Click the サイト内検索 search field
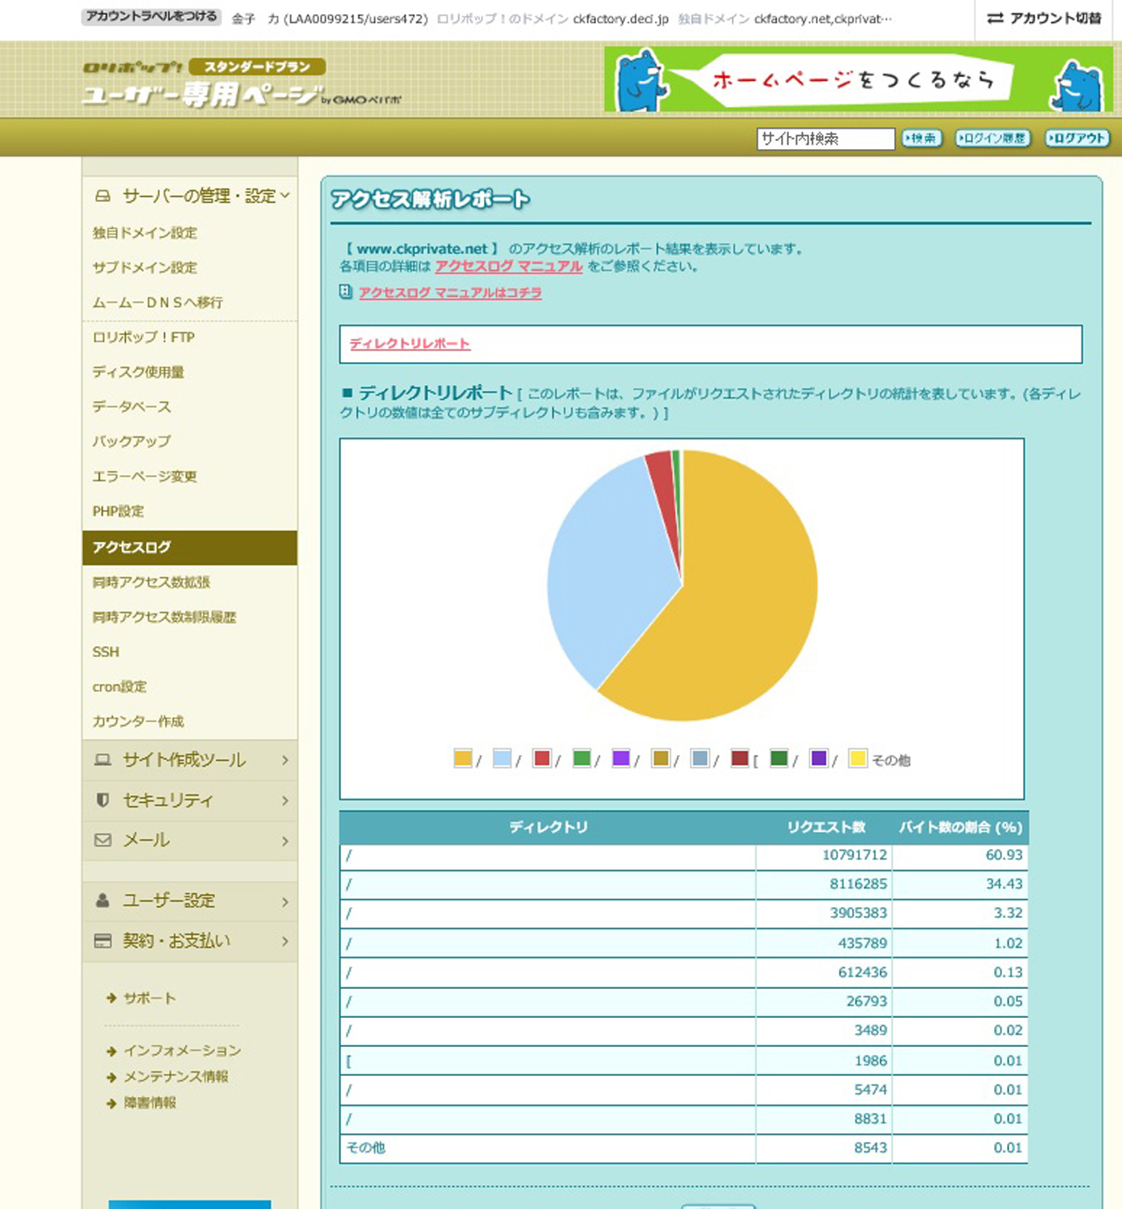 [x=824, y=139]
